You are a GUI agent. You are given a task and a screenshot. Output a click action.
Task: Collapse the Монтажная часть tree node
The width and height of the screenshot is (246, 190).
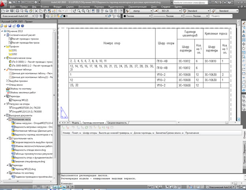pos(6,118)
